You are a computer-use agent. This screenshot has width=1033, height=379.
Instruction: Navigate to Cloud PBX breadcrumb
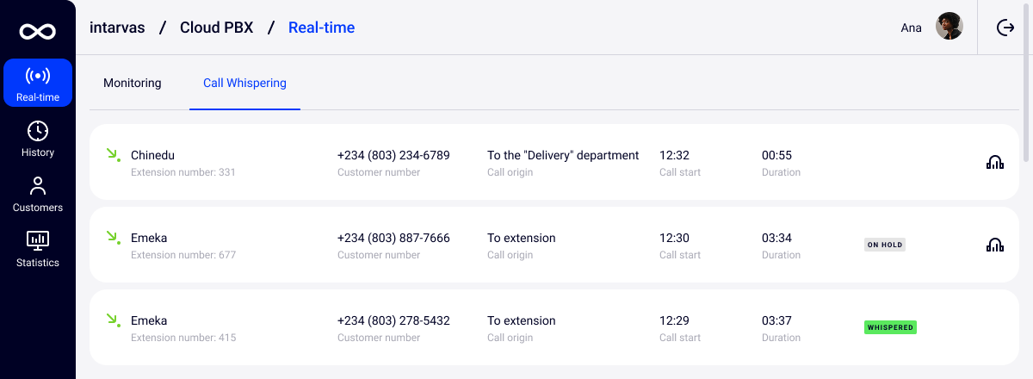point(216,28)
